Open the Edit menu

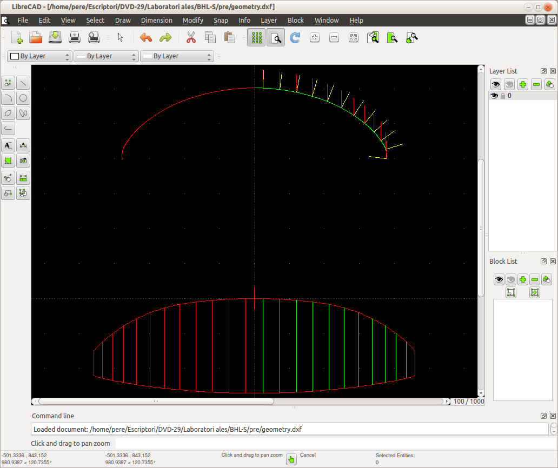tap(44, 21)
